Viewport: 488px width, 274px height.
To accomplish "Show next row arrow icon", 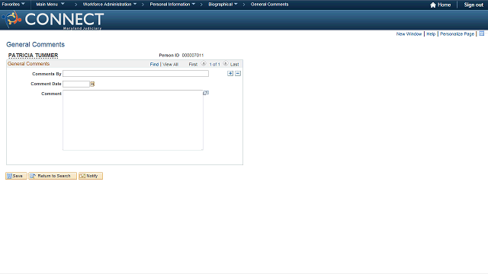I will point(226,64).
